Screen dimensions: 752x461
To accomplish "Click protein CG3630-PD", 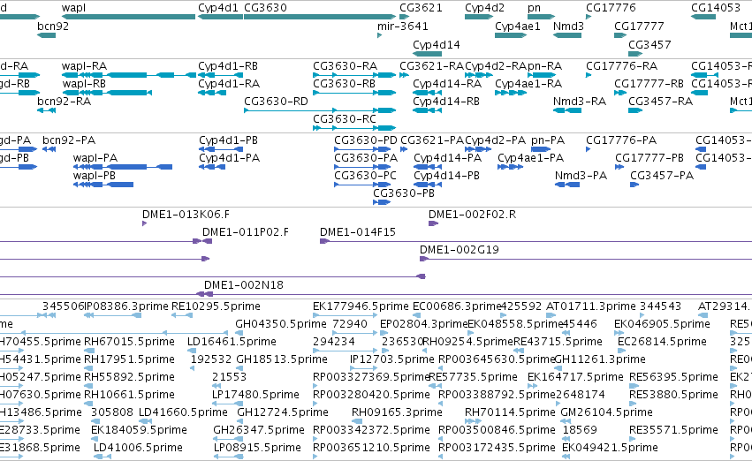I will (366, 140).
